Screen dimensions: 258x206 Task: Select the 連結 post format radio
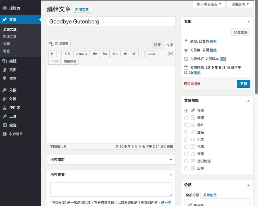point(186,132)
